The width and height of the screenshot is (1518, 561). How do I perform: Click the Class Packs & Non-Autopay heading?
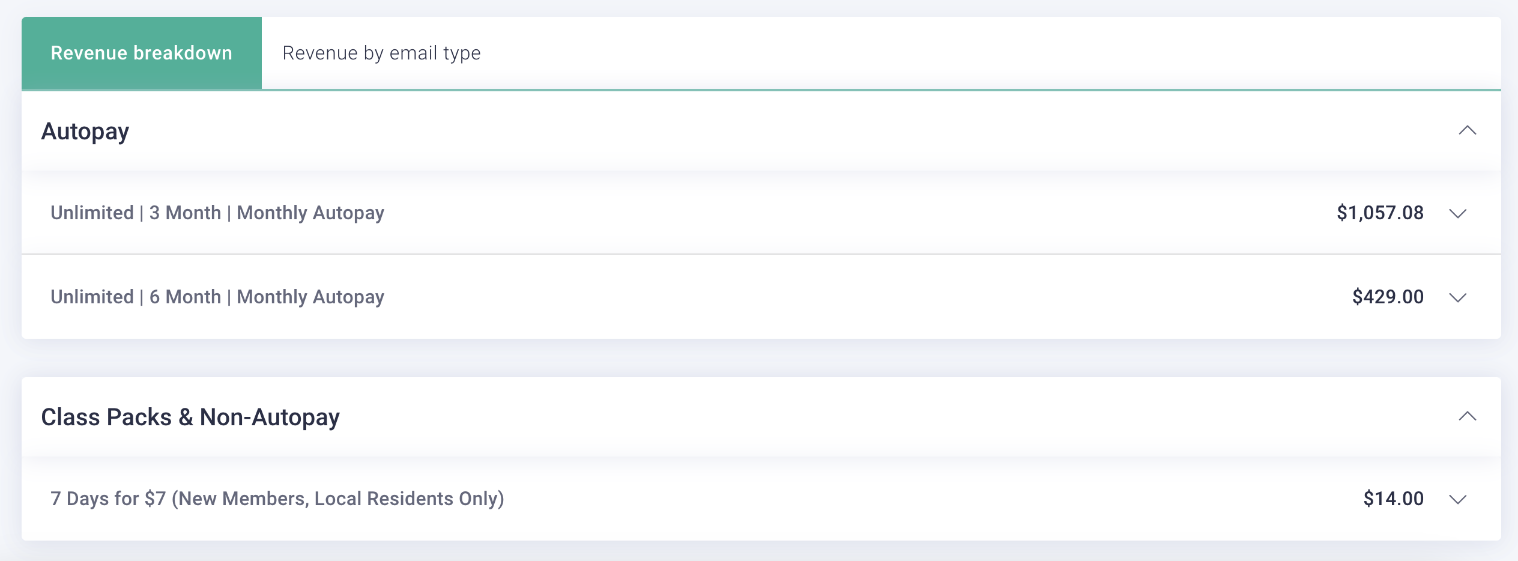190,417
